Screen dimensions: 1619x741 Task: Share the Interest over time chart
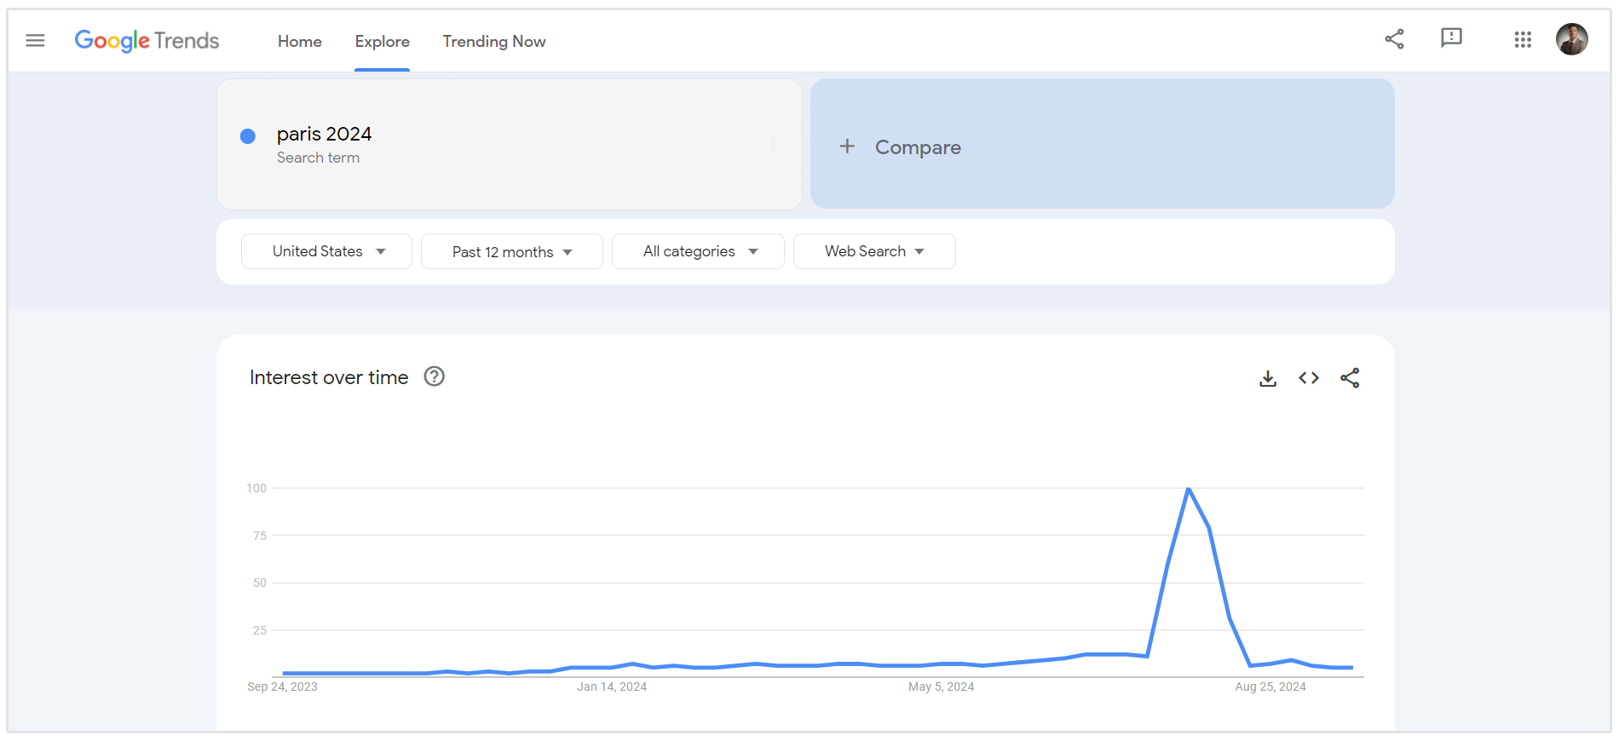(x=1350, y=378)
